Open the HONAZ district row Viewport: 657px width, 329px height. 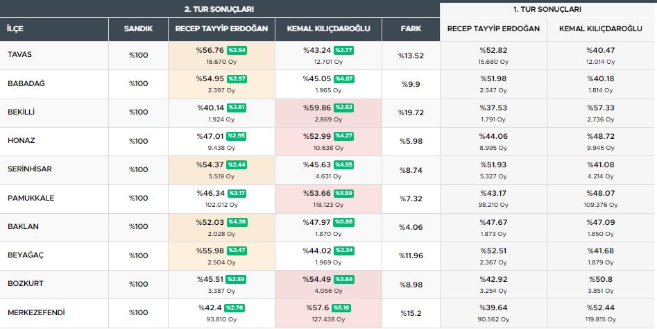[x=327, y=141]
